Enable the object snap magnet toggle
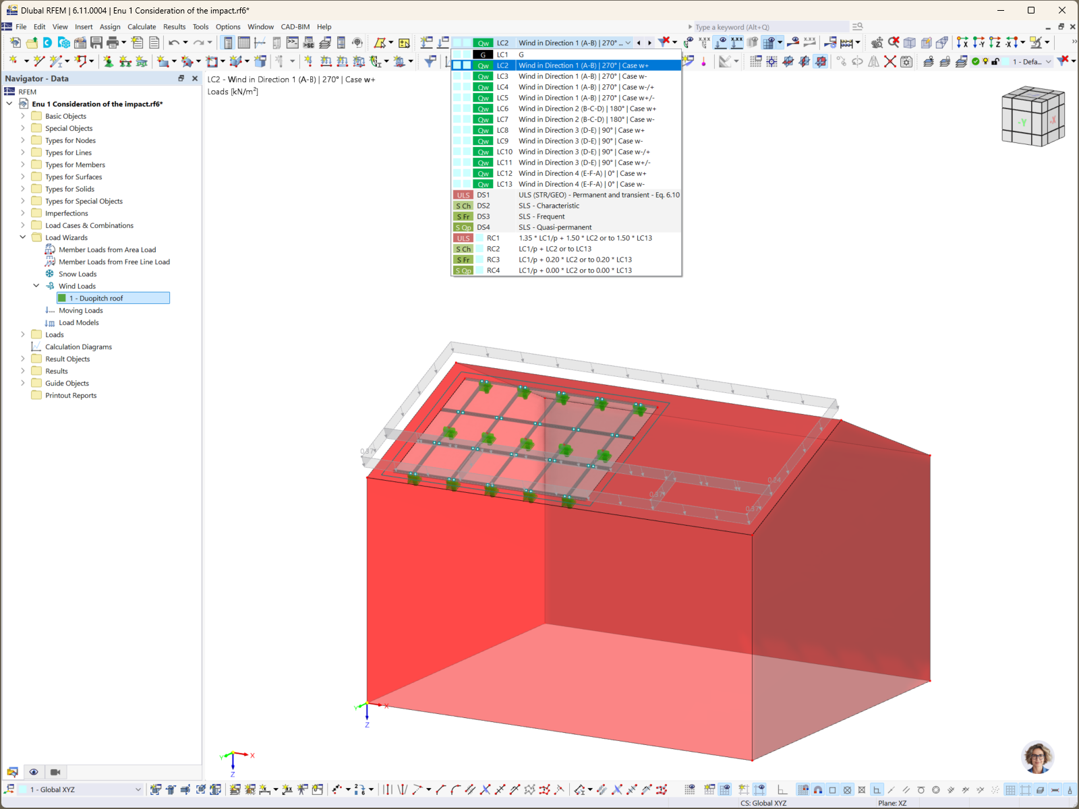This screenshot has height=809, width=1079. (x=817, y=789)
